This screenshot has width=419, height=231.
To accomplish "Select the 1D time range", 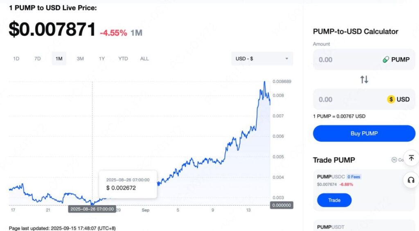I will tap(16, 58).
